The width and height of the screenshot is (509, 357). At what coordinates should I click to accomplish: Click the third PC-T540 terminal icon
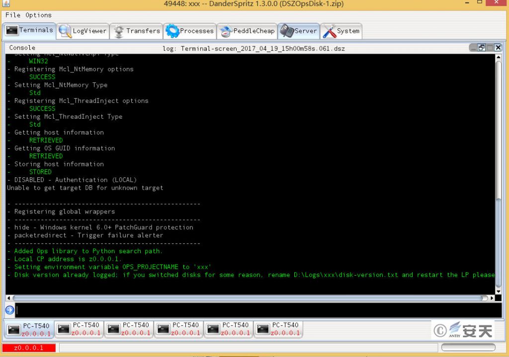tap(113, 329)
